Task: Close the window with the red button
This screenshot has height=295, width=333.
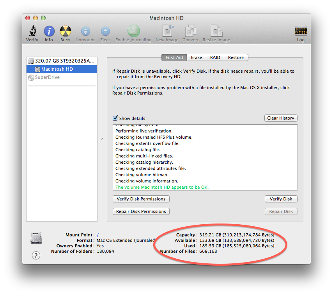Action: 28,18
